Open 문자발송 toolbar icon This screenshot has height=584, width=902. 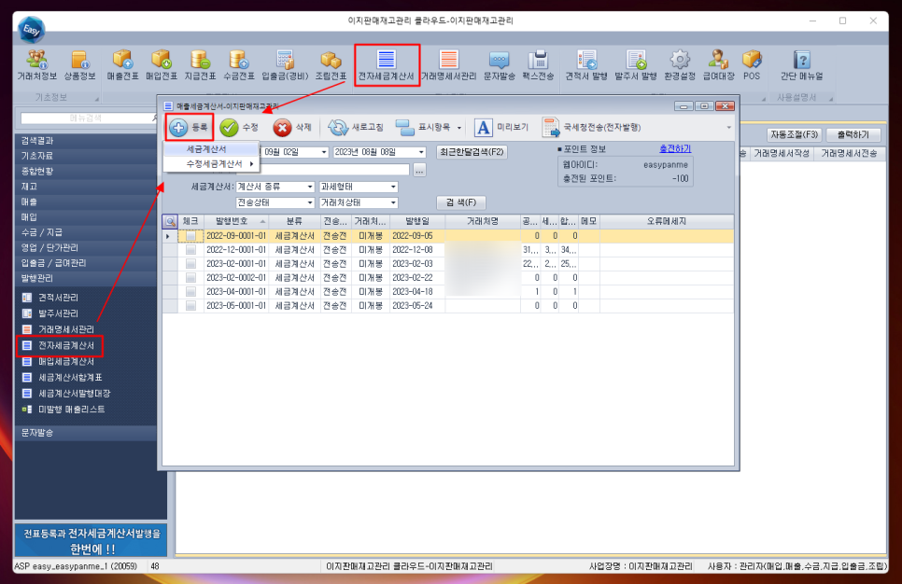pos(499,65)
